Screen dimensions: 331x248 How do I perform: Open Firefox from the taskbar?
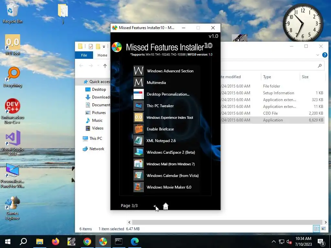coord(56,242)
